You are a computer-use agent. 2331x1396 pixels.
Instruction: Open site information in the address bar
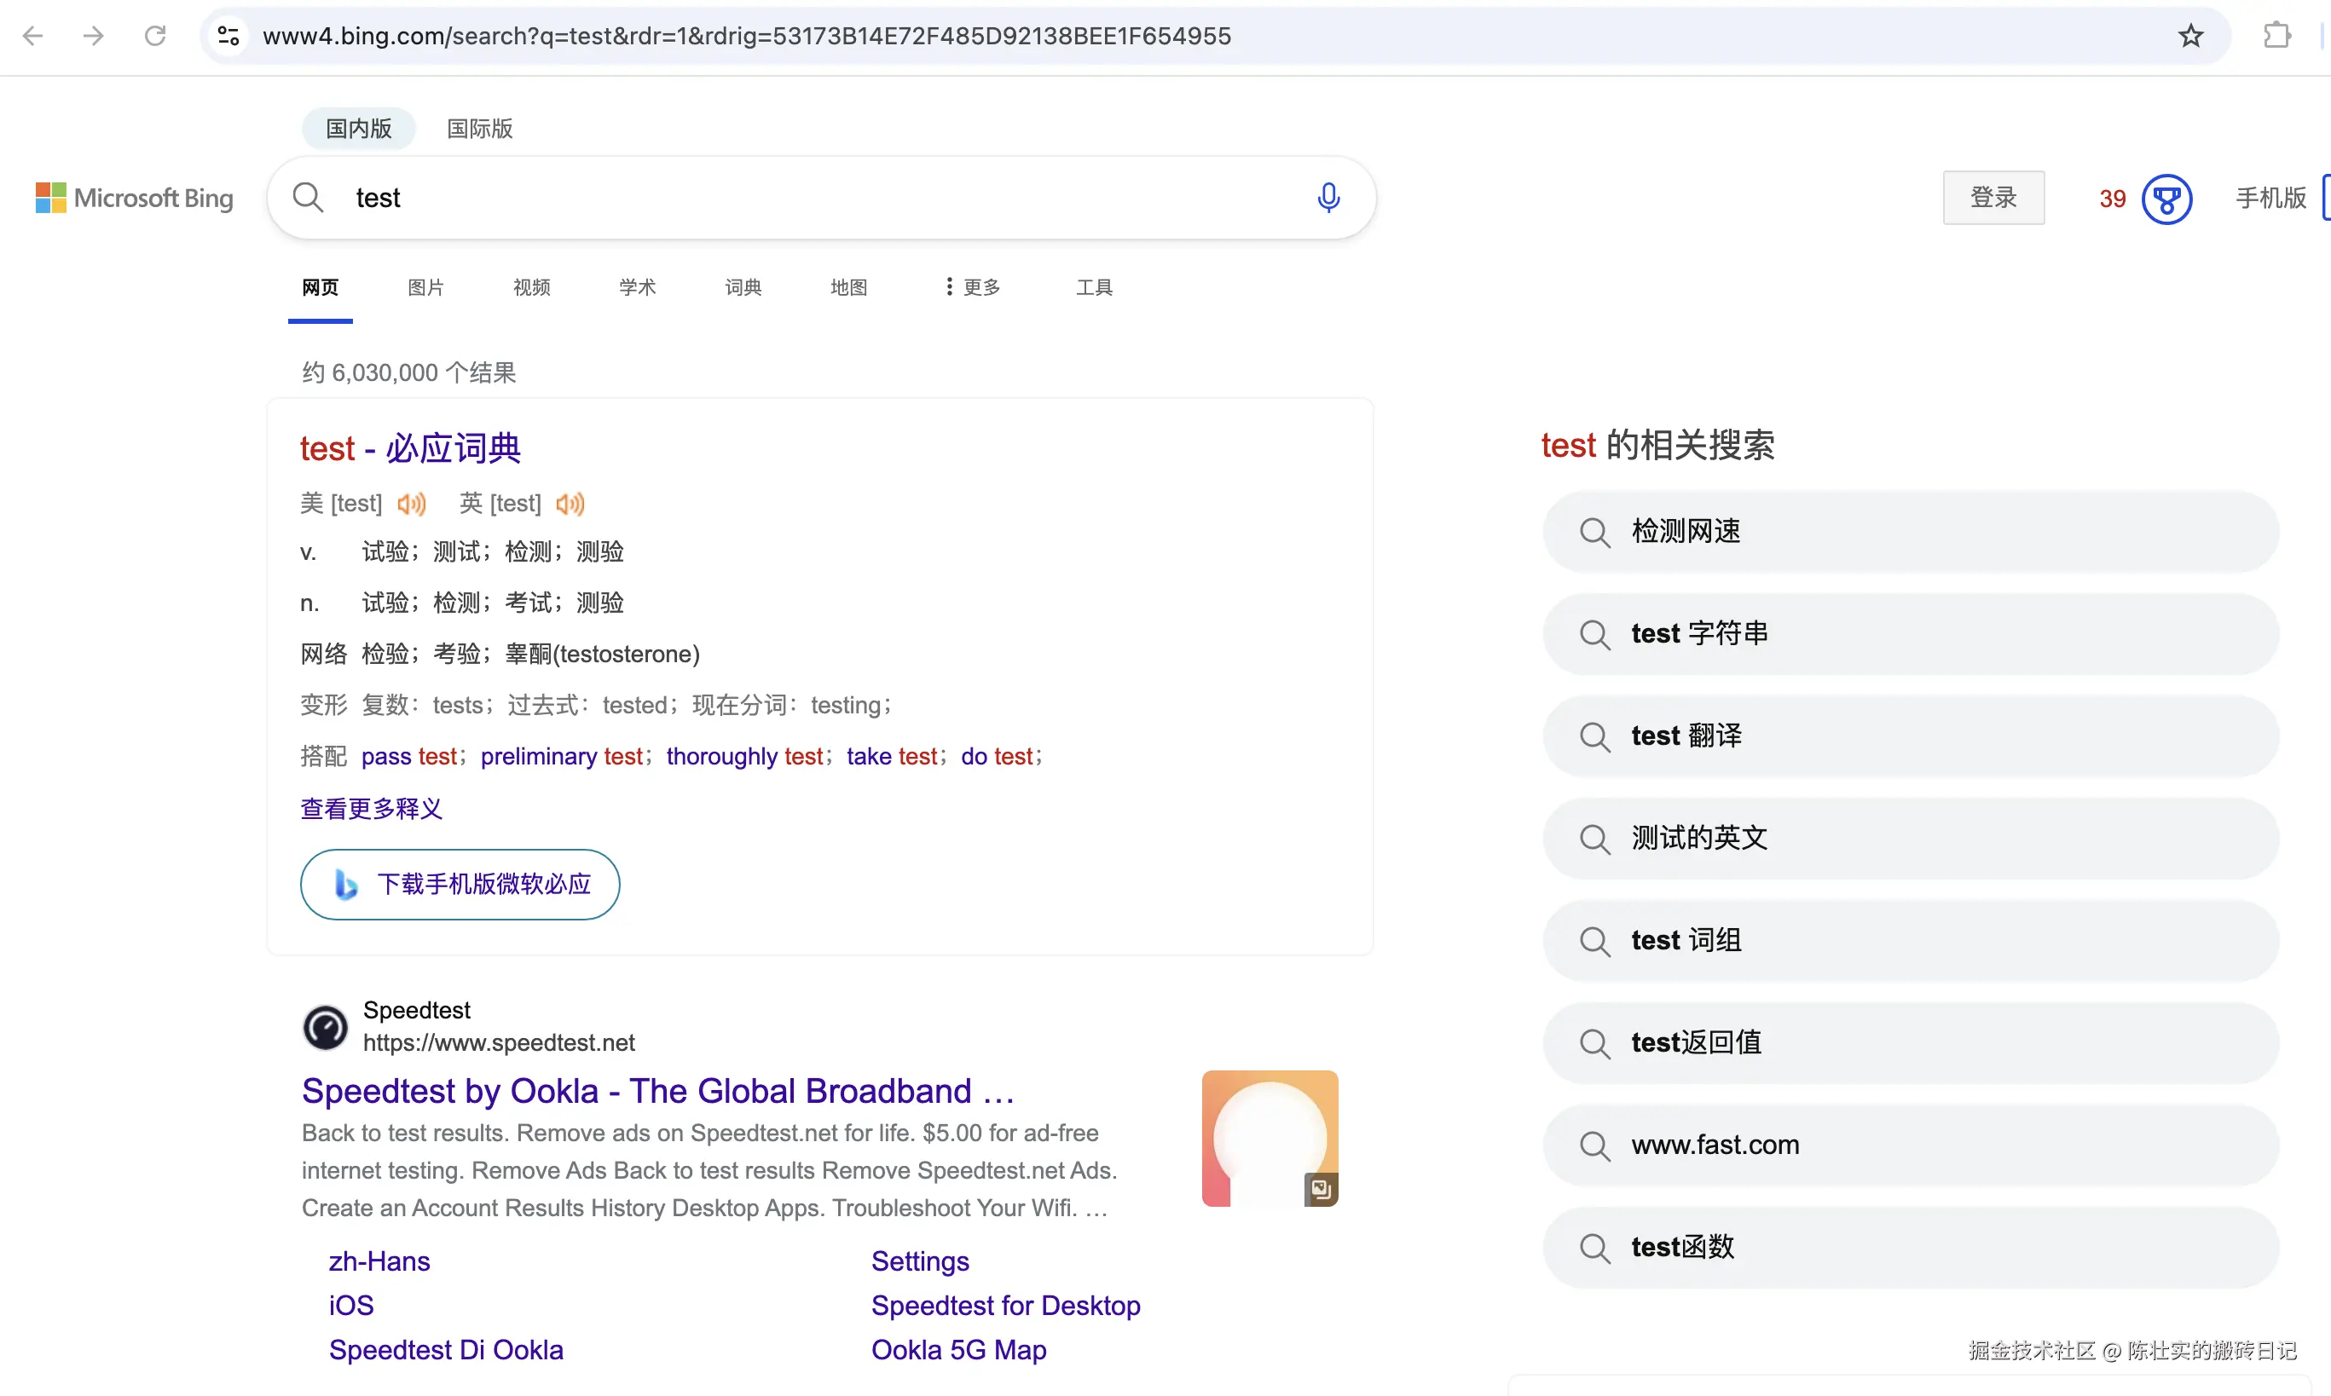(228, 36)
